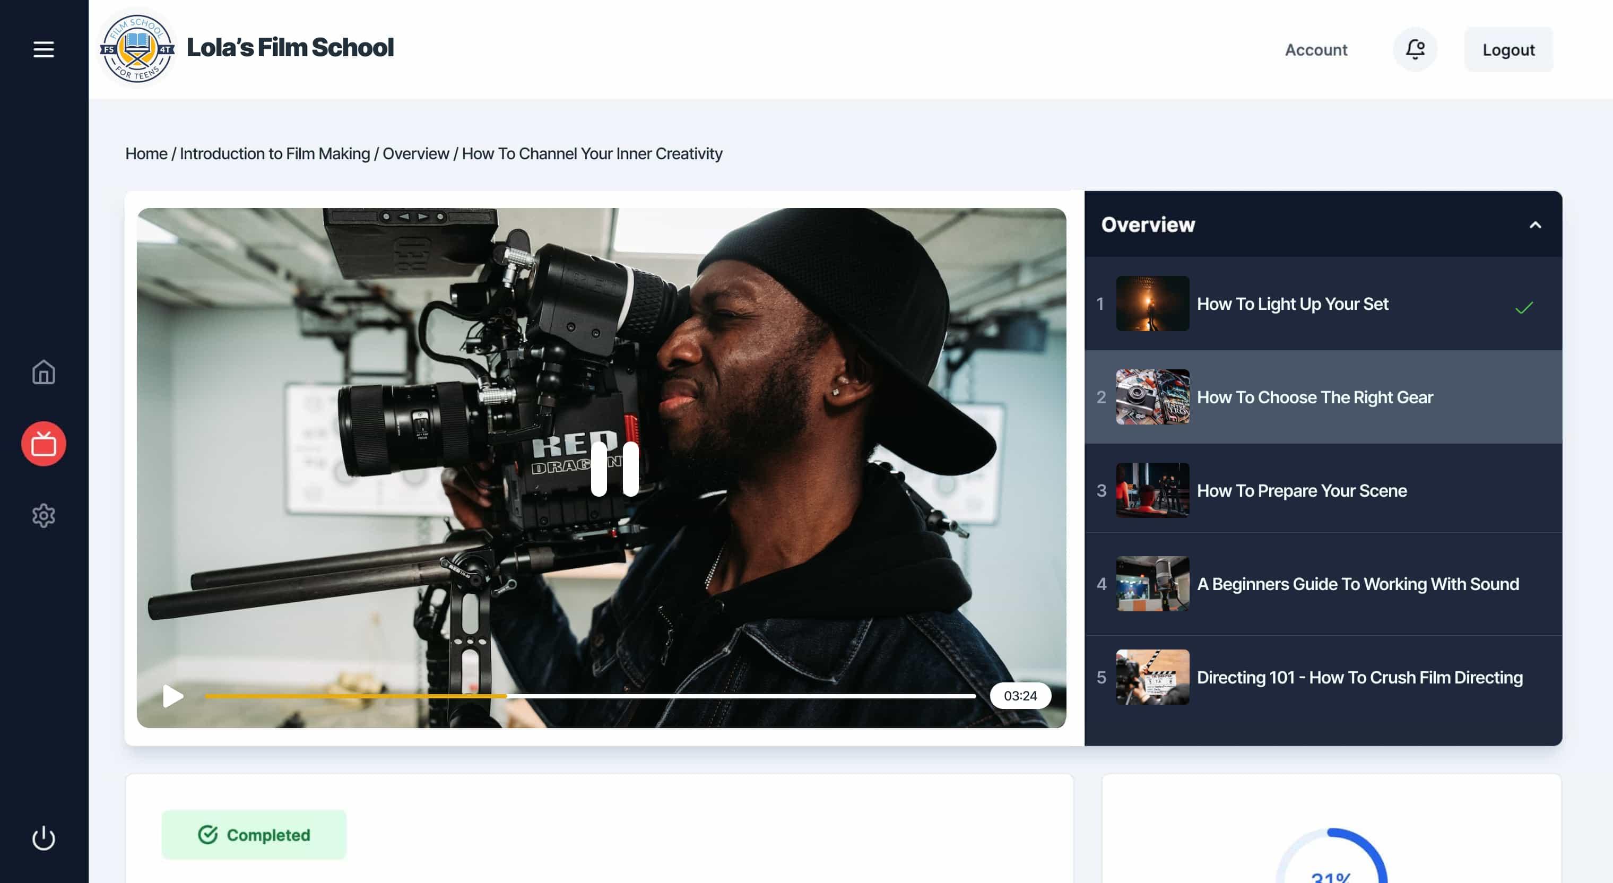The width and height of the screenshot is (1613, 883).
Task: Click the Overview panel heading
Action: [x=1148, y=225]
